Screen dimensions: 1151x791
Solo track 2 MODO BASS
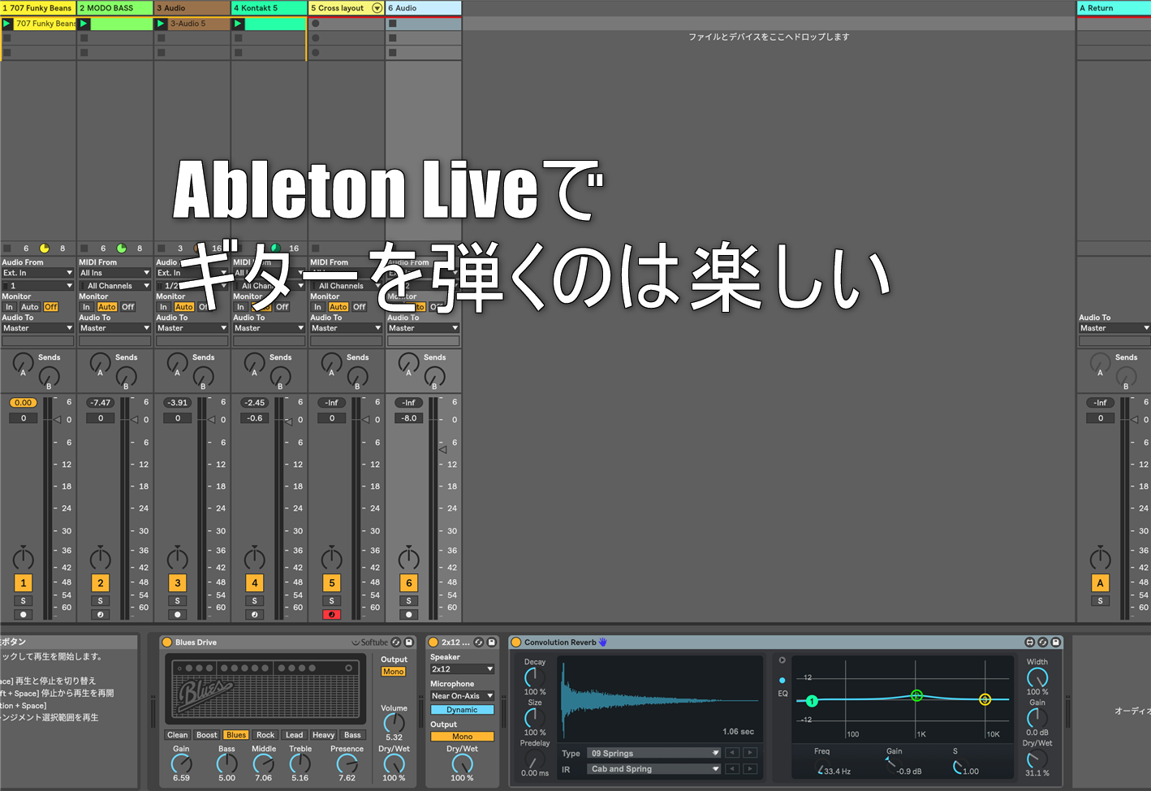(x=100, y=601)
